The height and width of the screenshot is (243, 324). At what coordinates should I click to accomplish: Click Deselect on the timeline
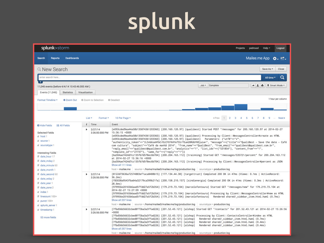[114, 100]
